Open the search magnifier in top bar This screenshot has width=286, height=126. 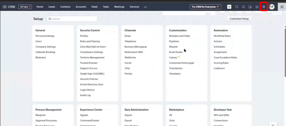click(x=237, y=7)
